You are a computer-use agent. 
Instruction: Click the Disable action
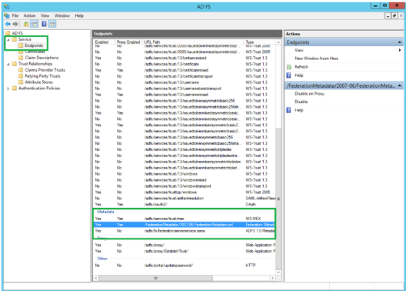point(301,102)
